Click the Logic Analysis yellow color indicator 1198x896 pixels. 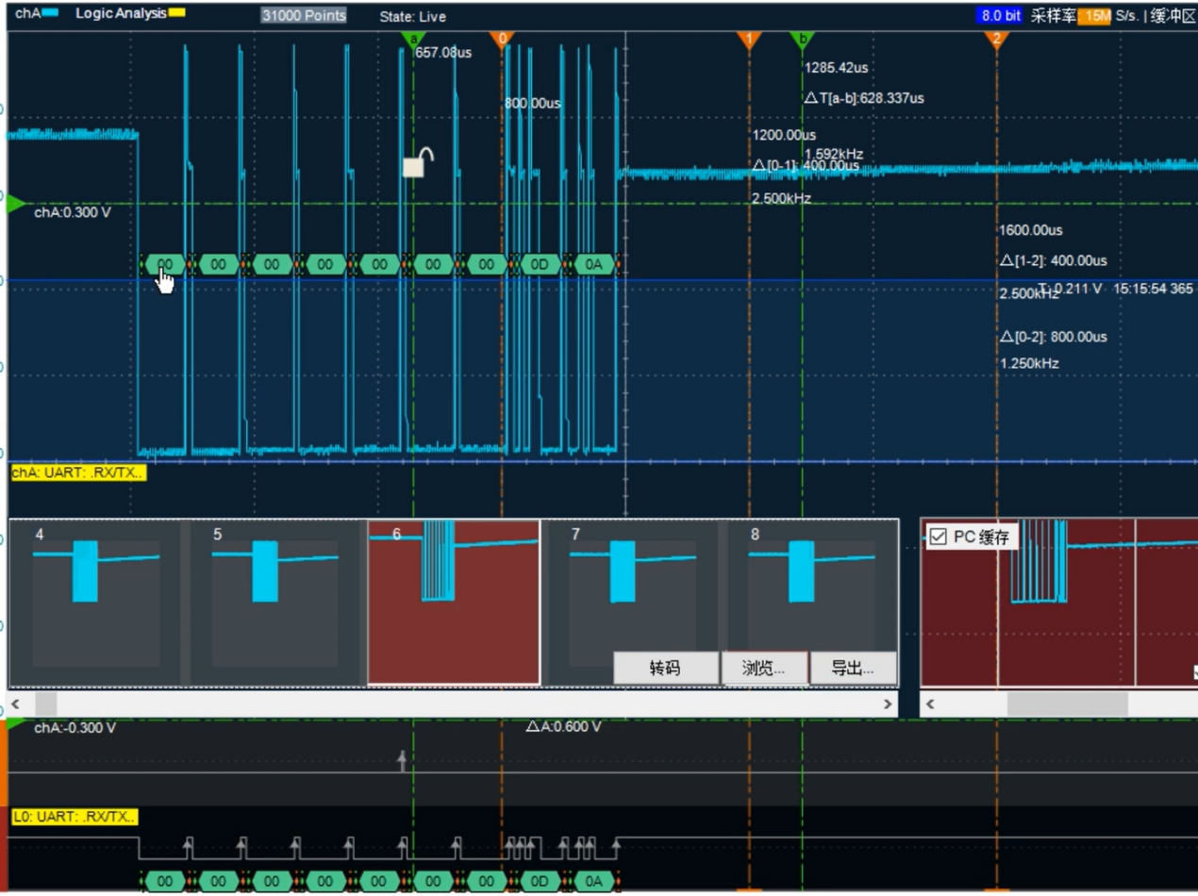(x=176, y=13)
